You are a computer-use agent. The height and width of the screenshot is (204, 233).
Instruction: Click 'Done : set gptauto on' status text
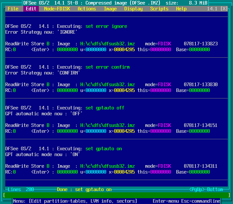(x=84, y=189)
